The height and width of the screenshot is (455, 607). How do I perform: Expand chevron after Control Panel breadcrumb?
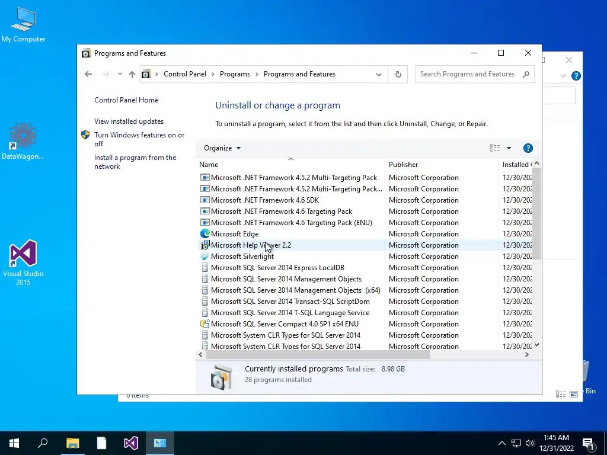[213, 74]
